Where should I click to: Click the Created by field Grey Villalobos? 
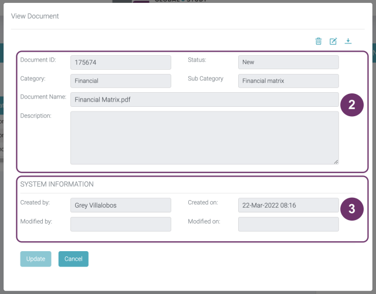click(120, 205)
